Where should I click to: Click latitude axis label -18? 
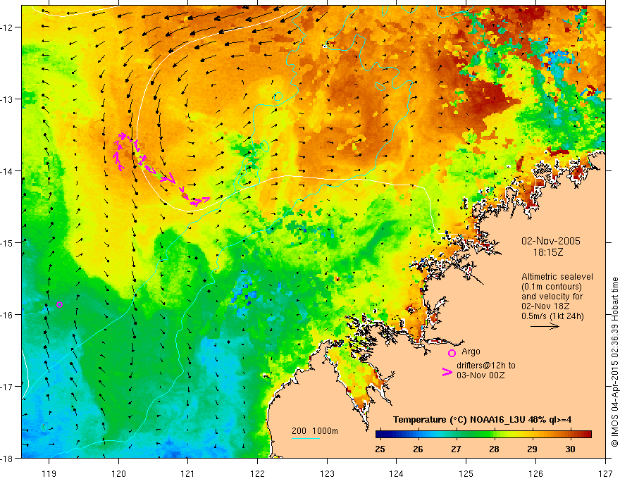pos(7,458)
